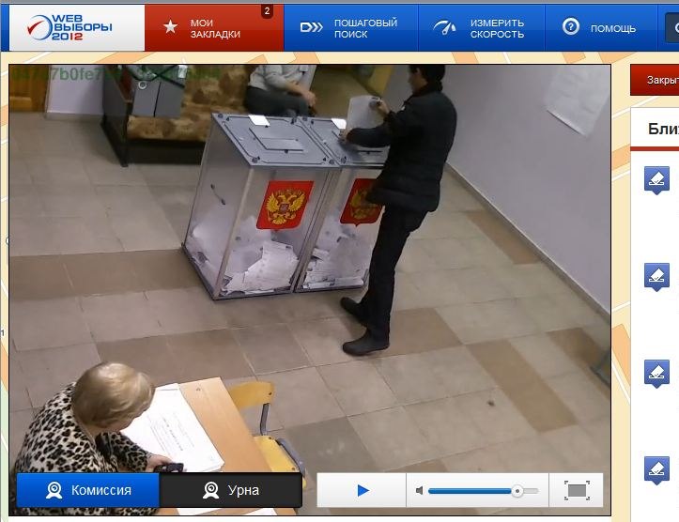This screenshot has height=522, width=679.
Task: Select the second nearby polling station icon
Action: (657, 276)
